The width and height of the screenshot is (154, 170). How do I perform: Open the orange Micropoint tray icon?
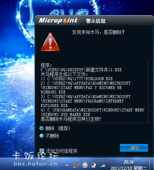(x=76, y=165)
